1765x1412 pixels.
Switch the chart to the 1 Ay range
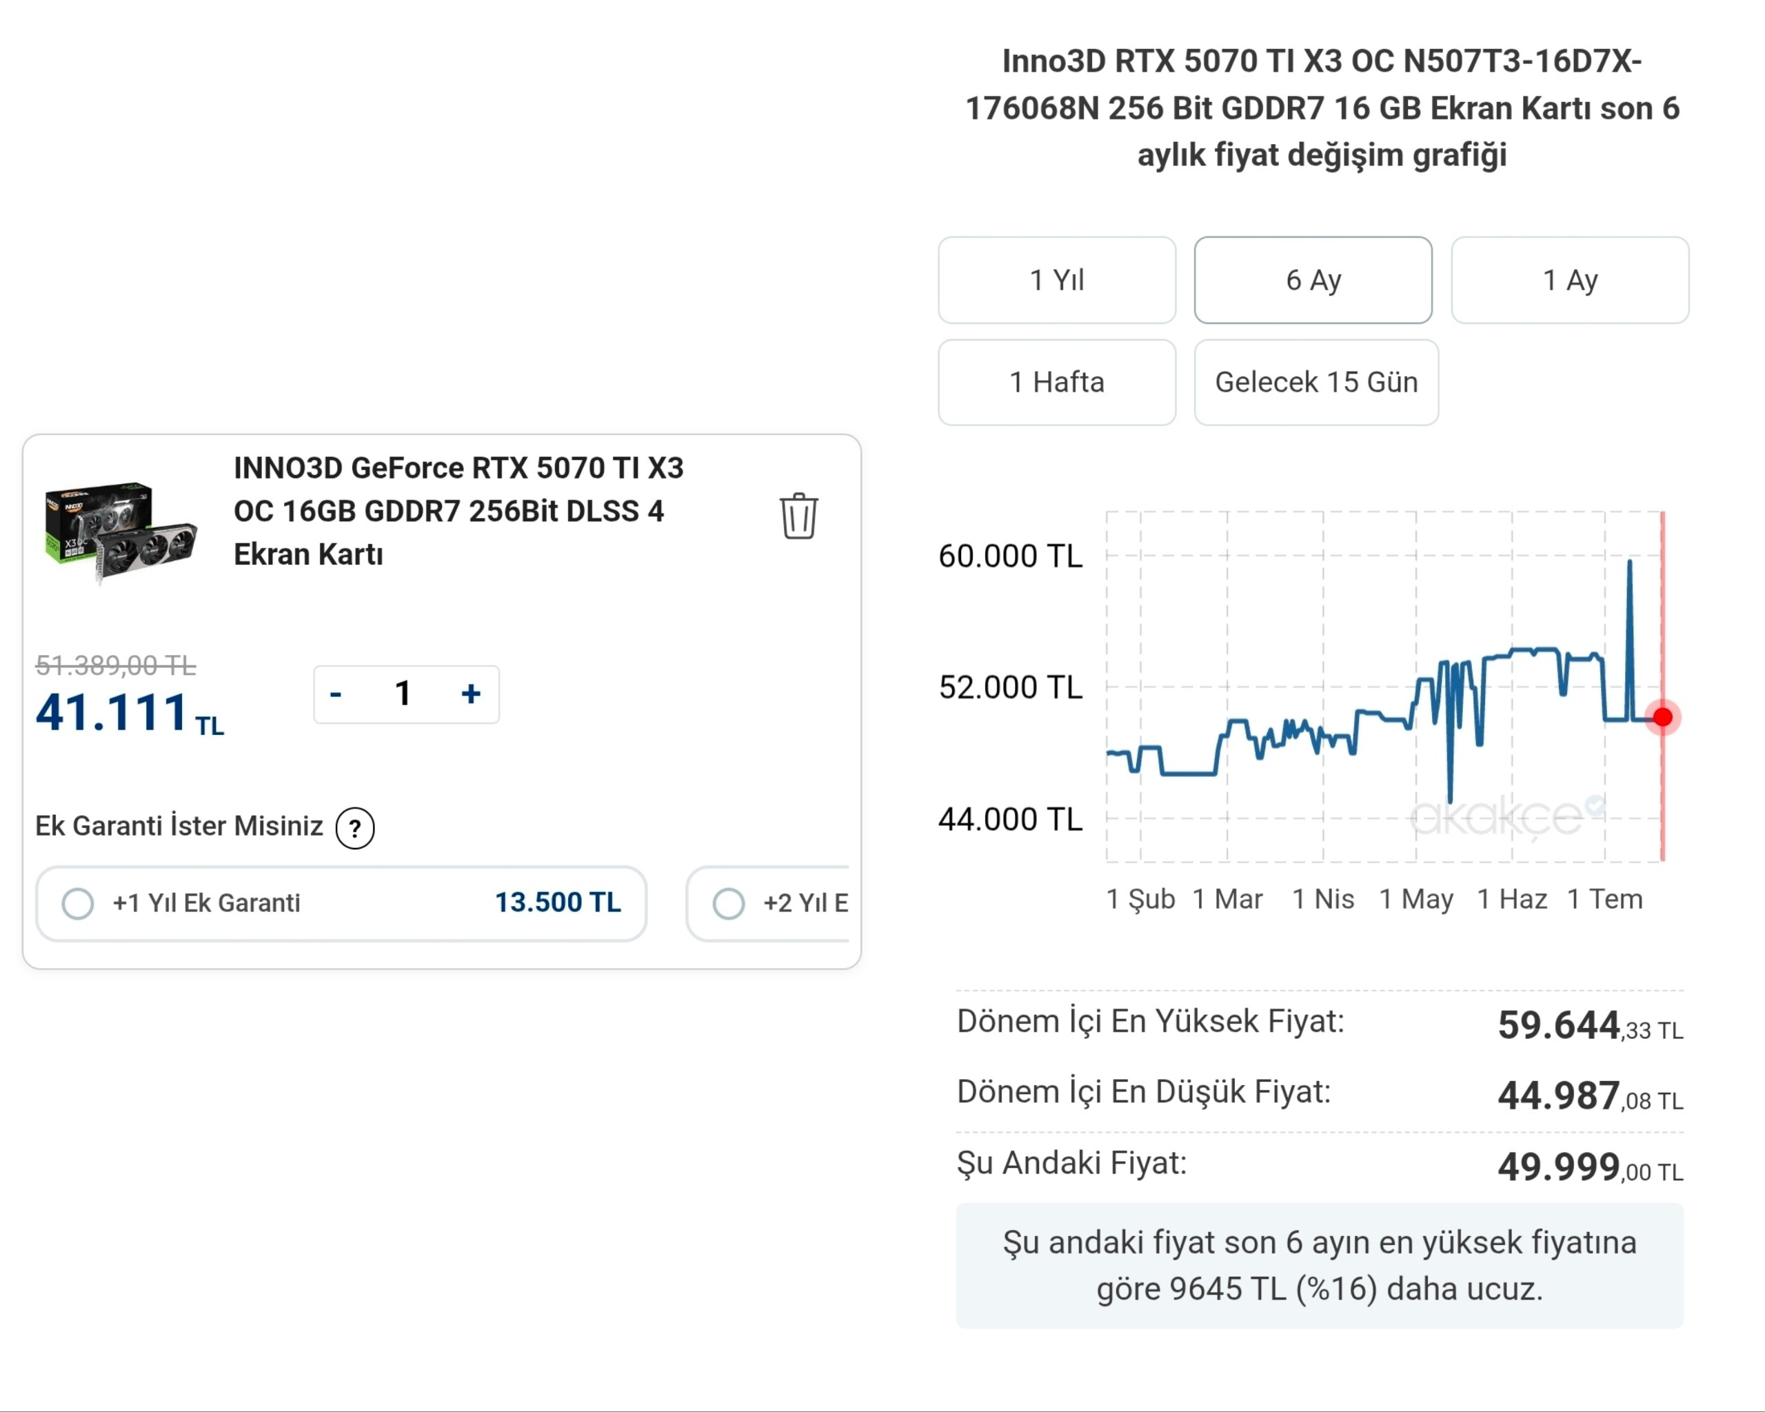(x=1570, y=280)
